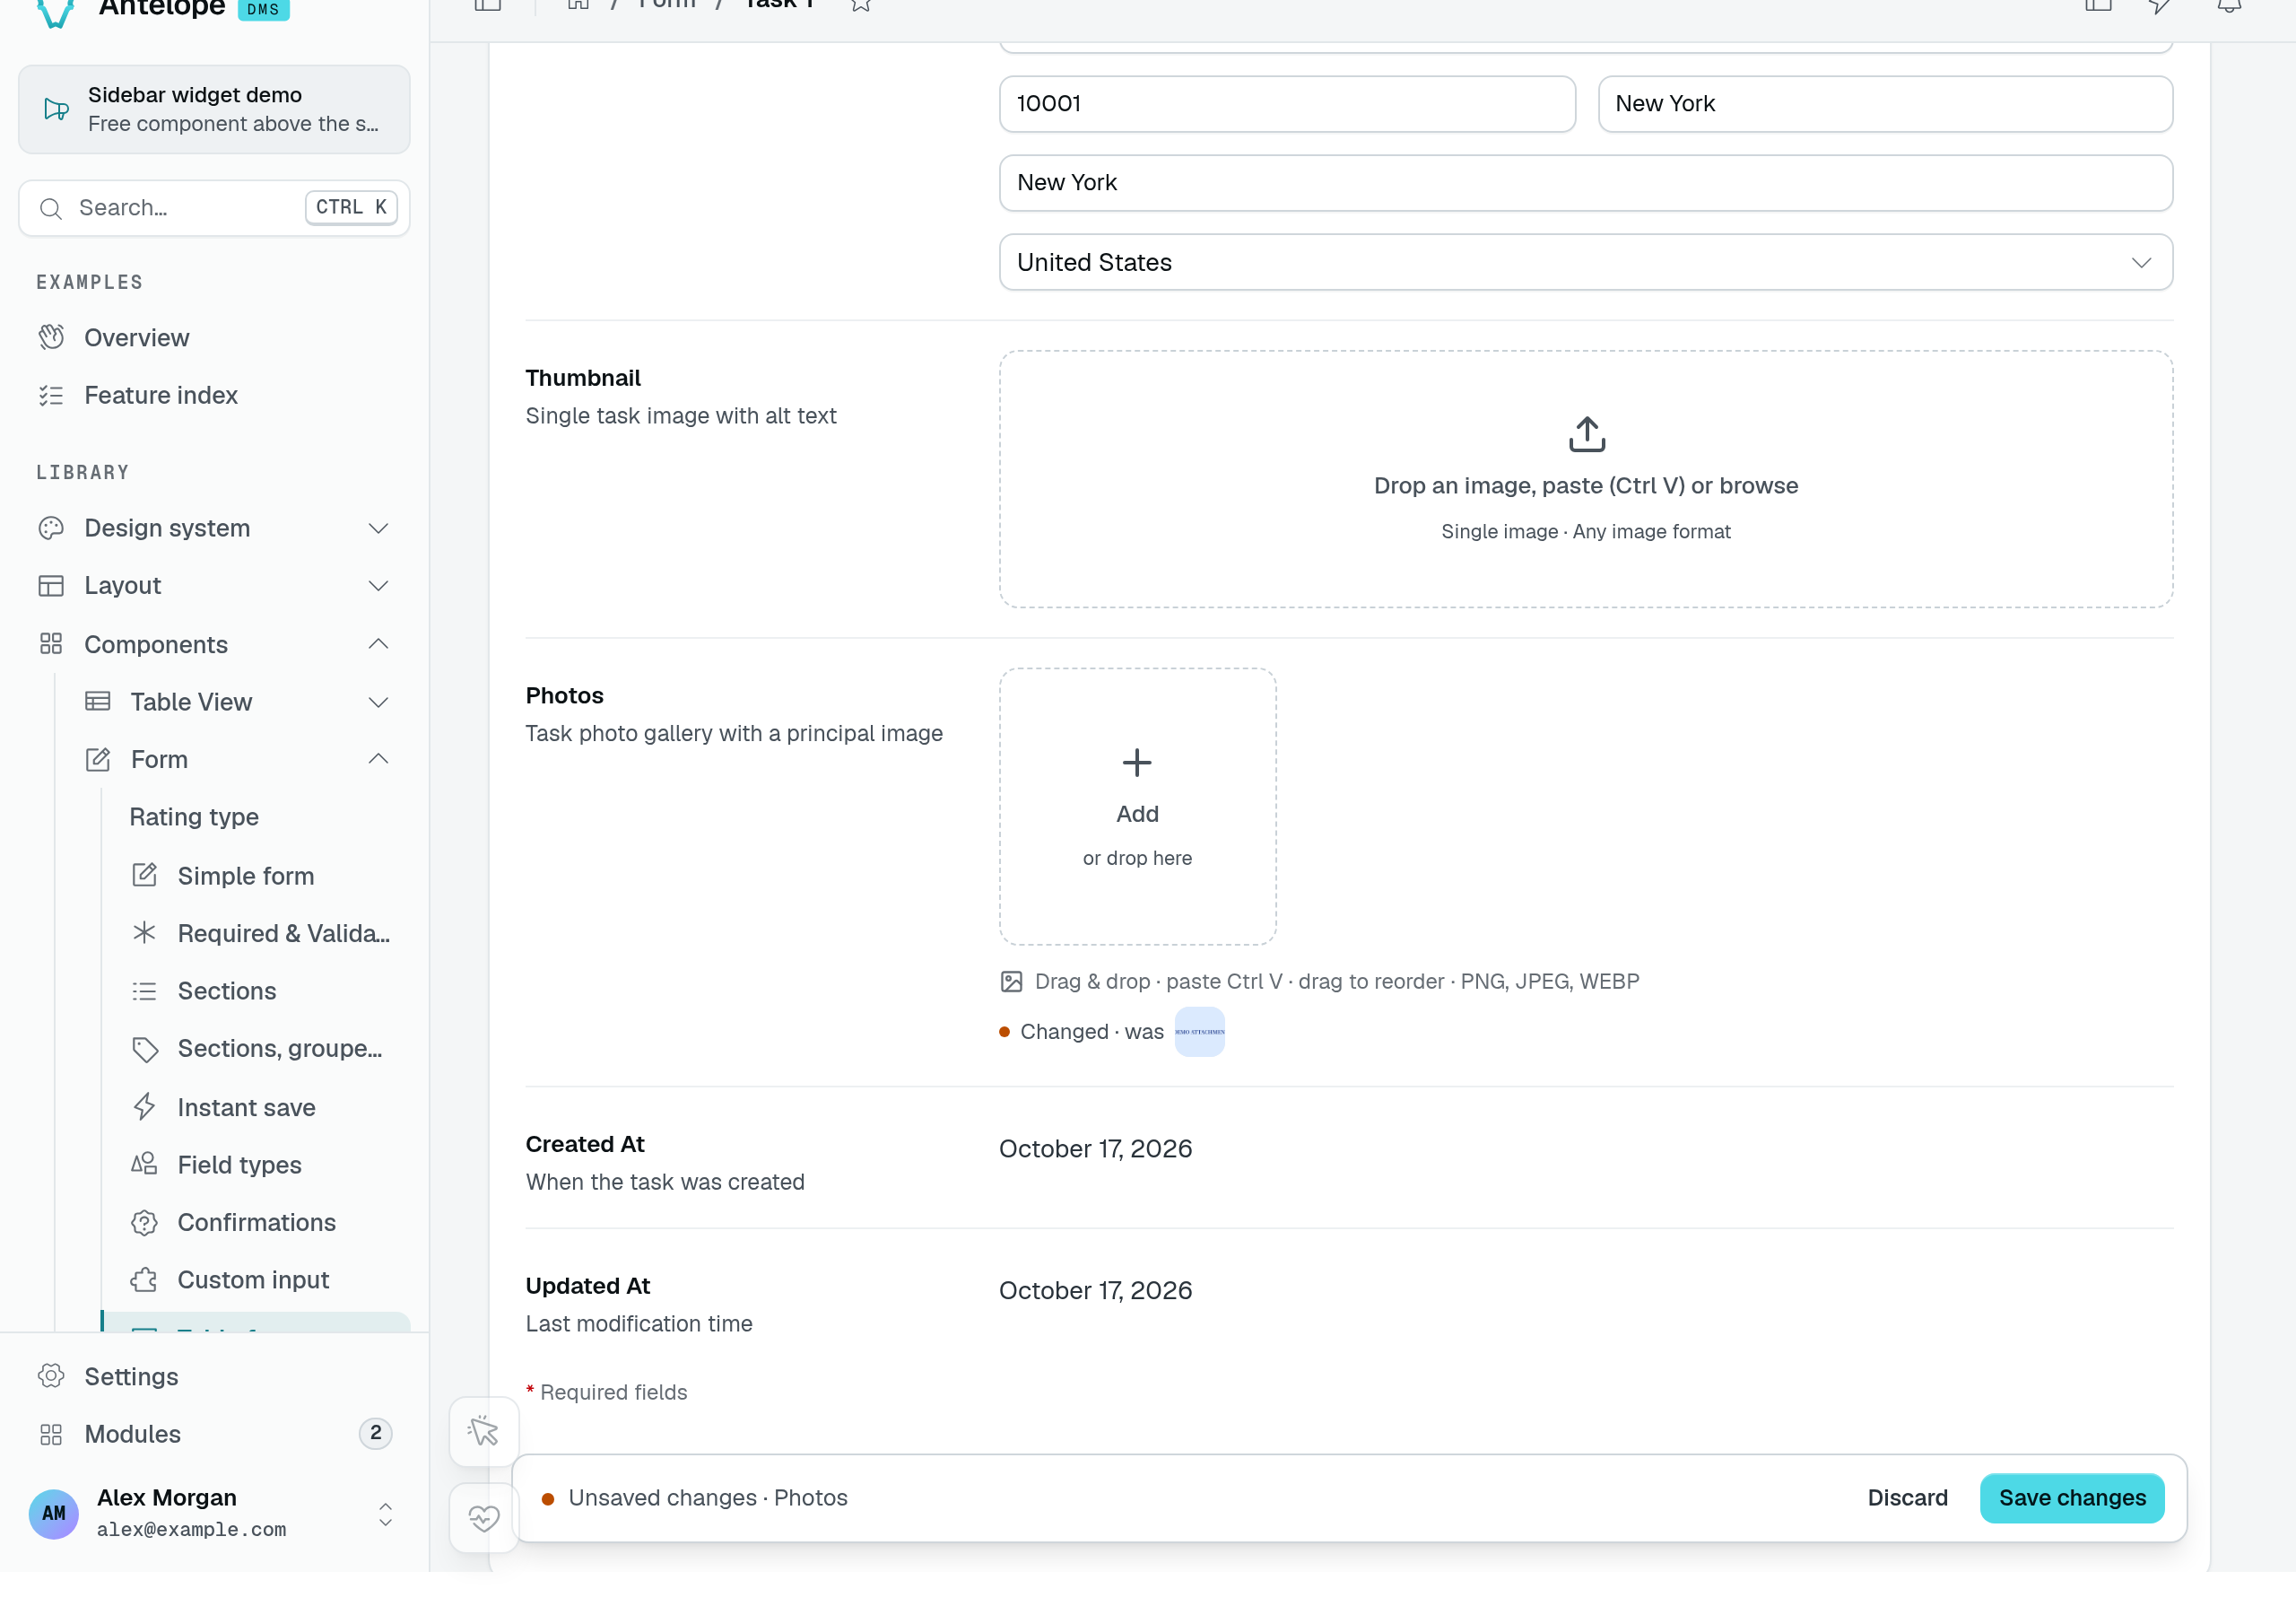2296x1615 pixels.
Task: Click the full-width New York state field
Action: coord(1586,183)
